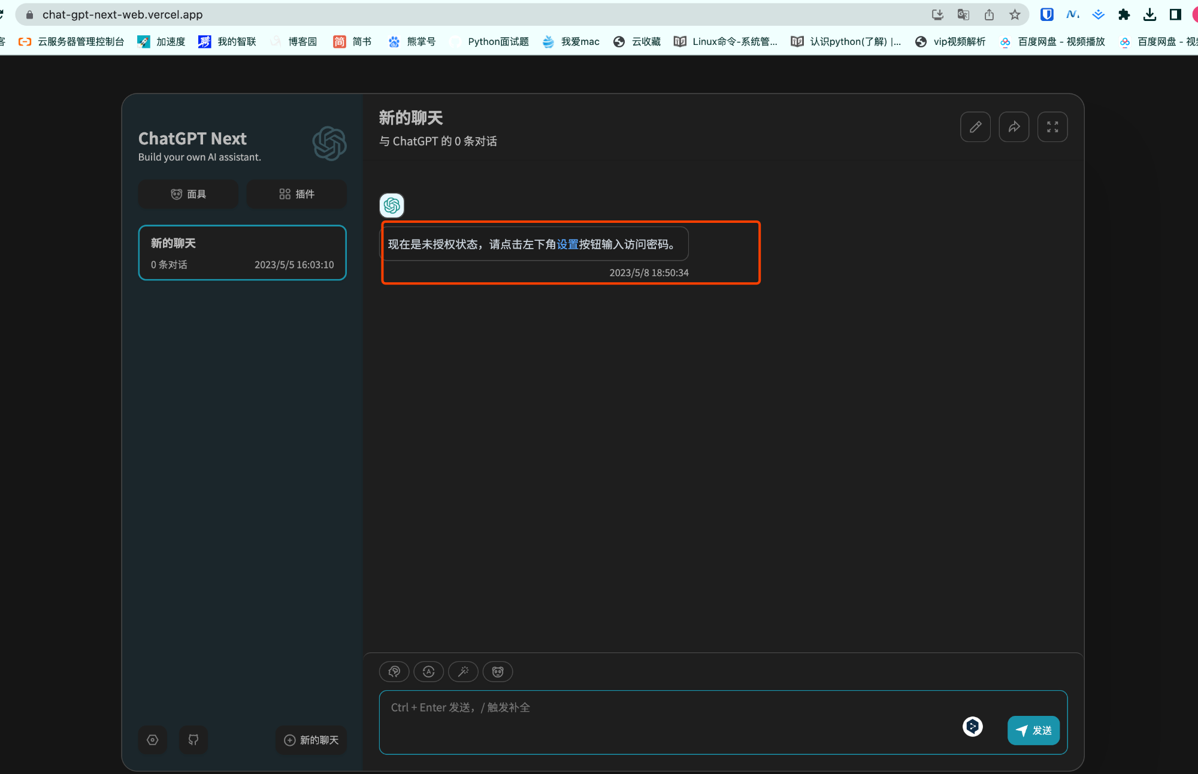
Task: Open the mask icon above input box
Action: [498, 672]
